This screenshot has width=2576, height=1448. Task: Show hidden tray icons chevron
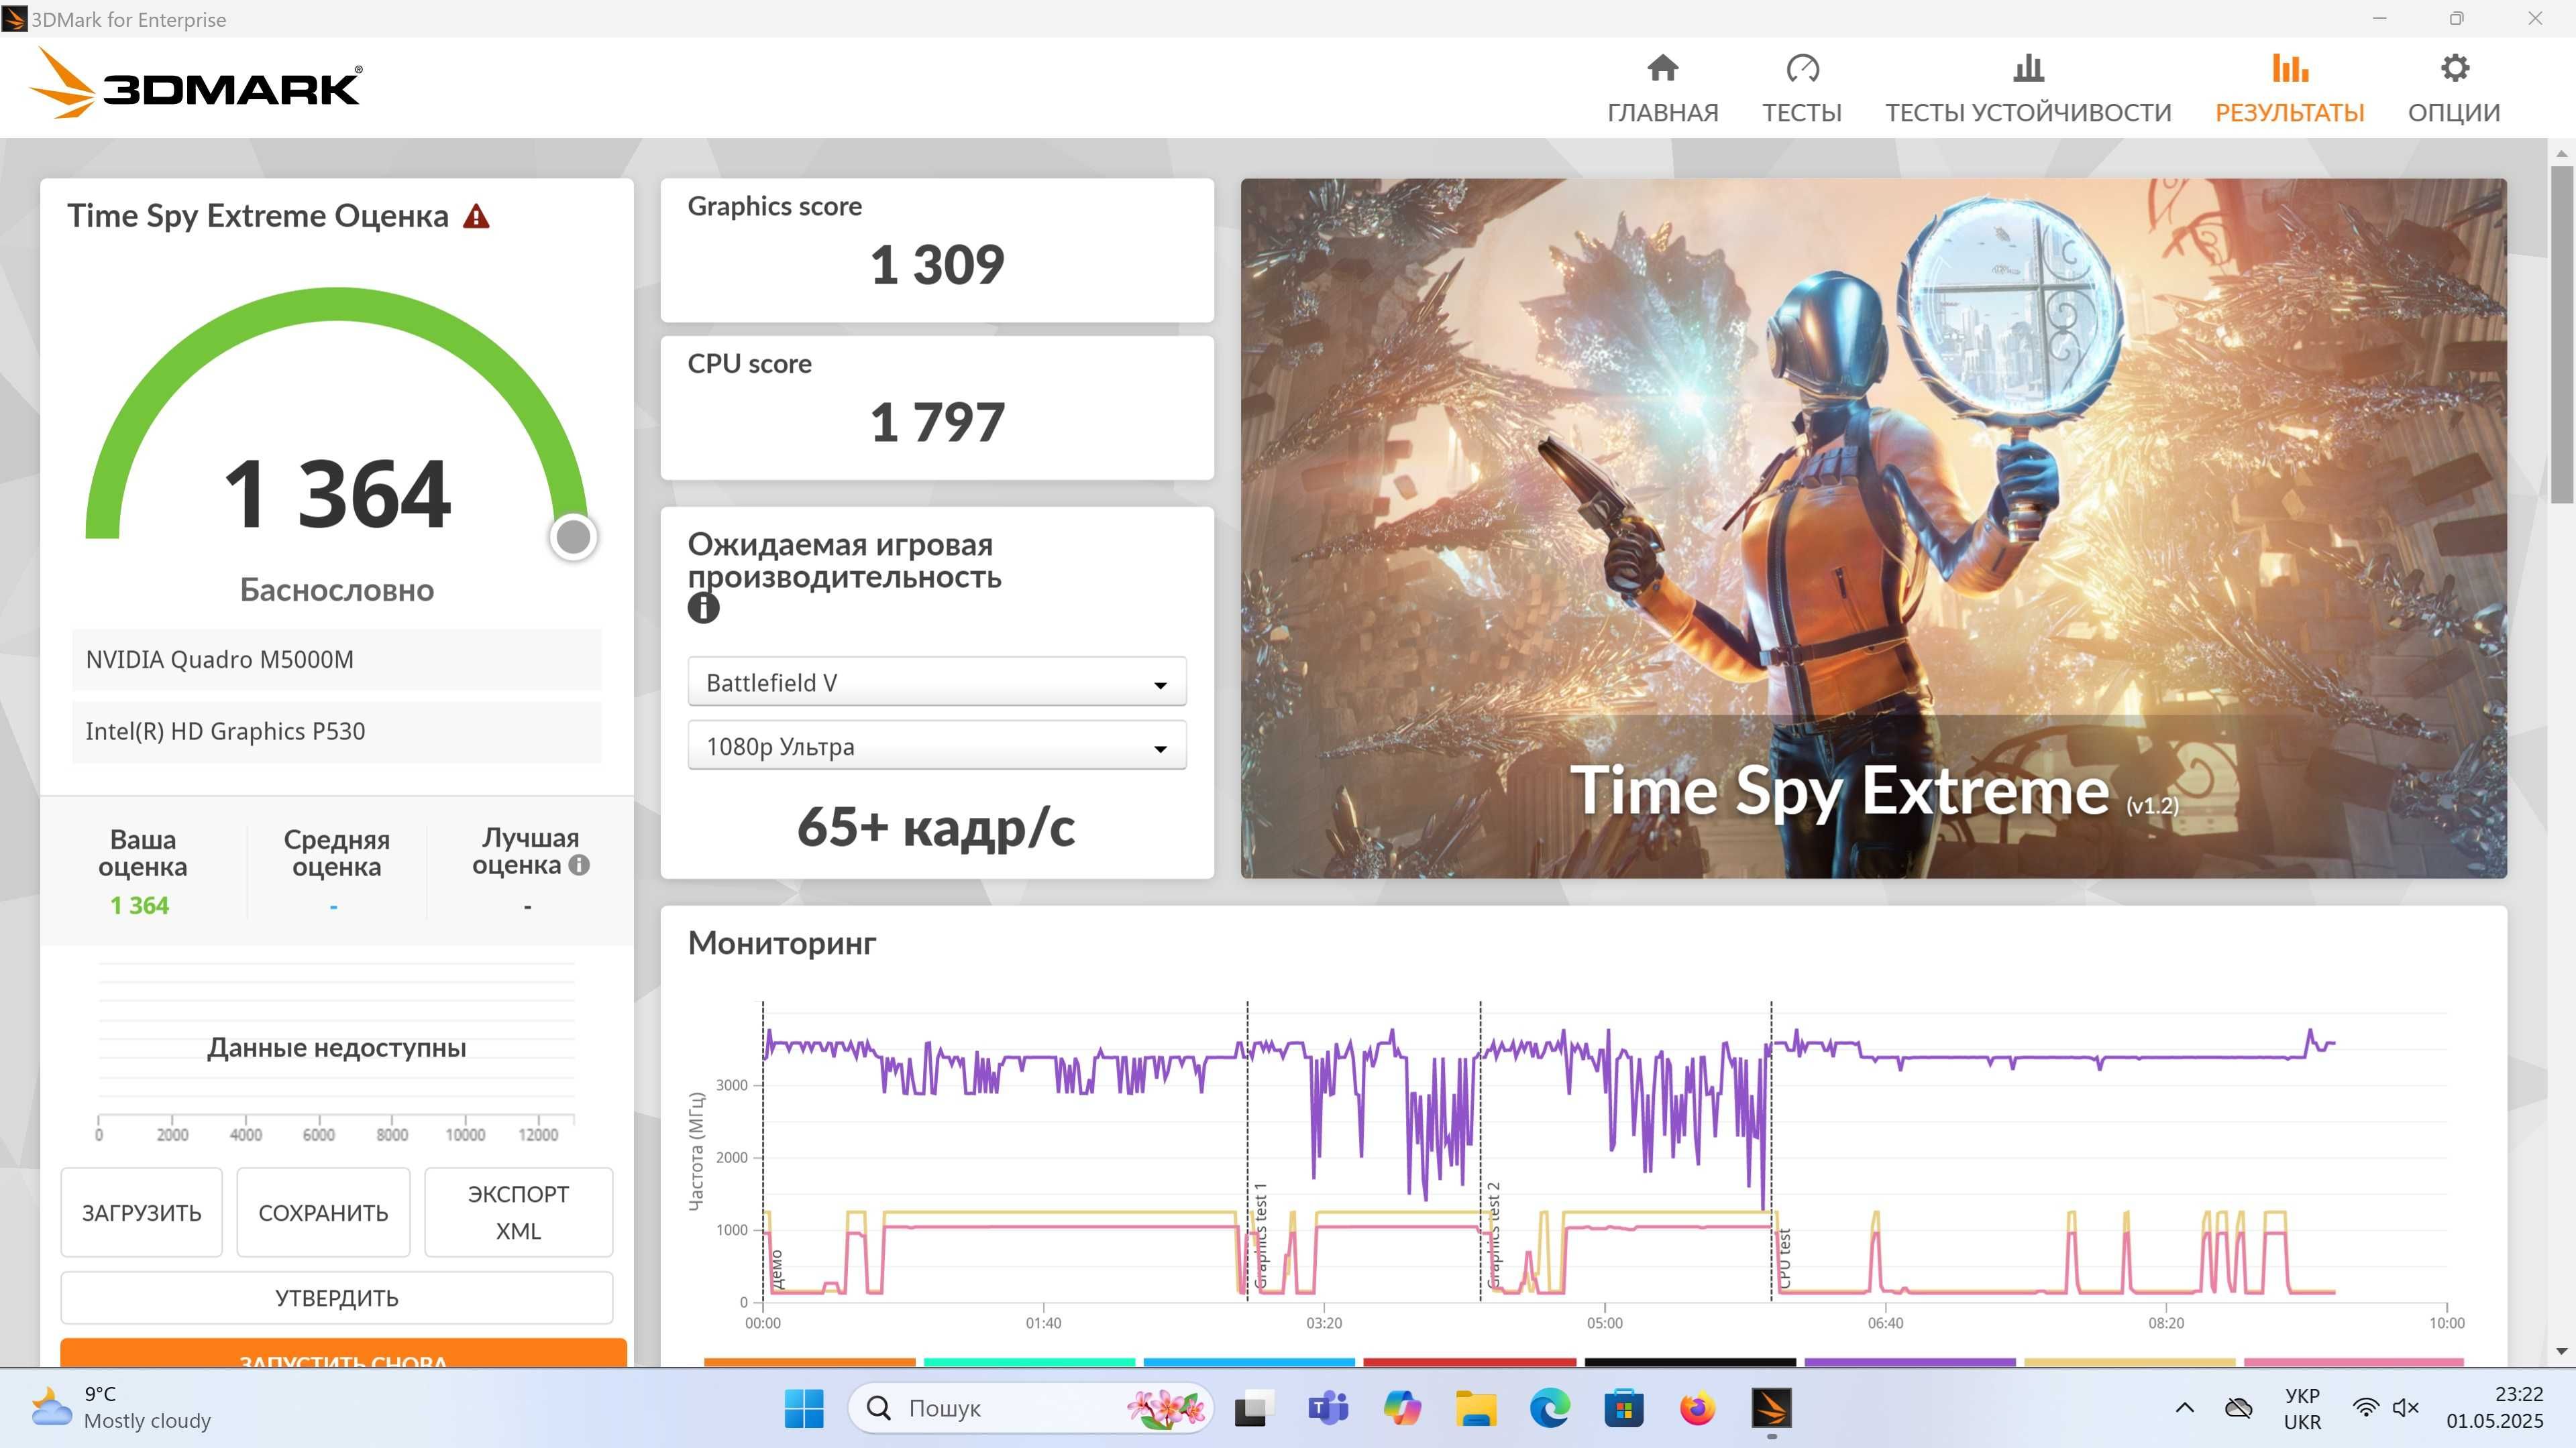point(2185,1408)
